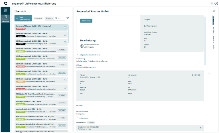Open the Home sidebar item

[x=5, y=10]
